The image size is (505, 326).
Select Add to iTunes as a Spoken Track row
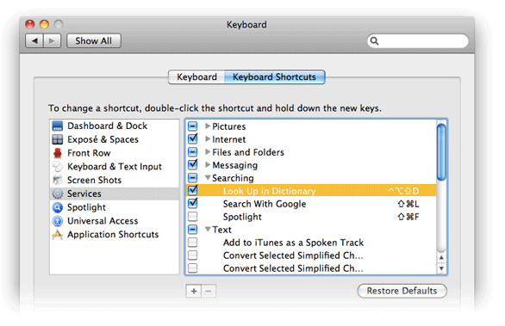click(311, 243)
